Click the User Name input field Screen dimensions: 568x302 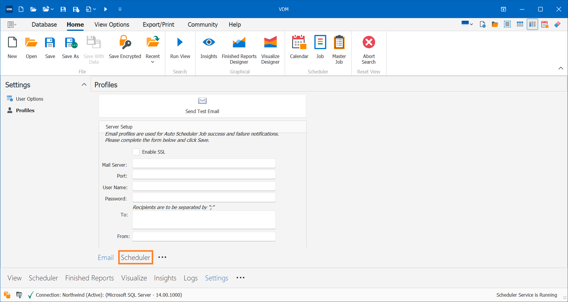tap(204, 186)
